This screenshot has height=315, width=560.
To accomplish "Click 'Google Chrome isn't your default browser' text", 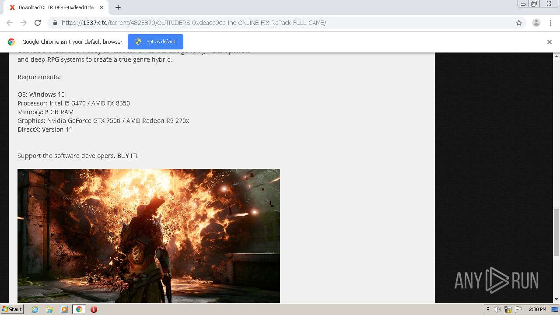I will coord(72,42).
